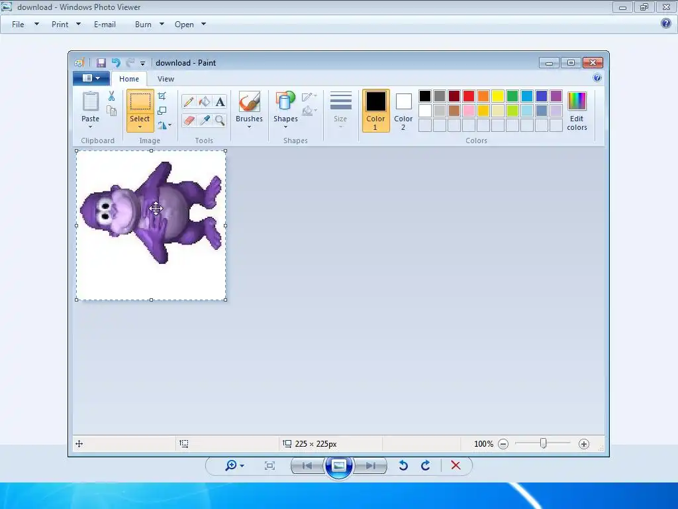The width and height of the screenshot is (678, 509).
Task: Open the Print menu in Photo Viewer
Action: [x=66, y=25]
